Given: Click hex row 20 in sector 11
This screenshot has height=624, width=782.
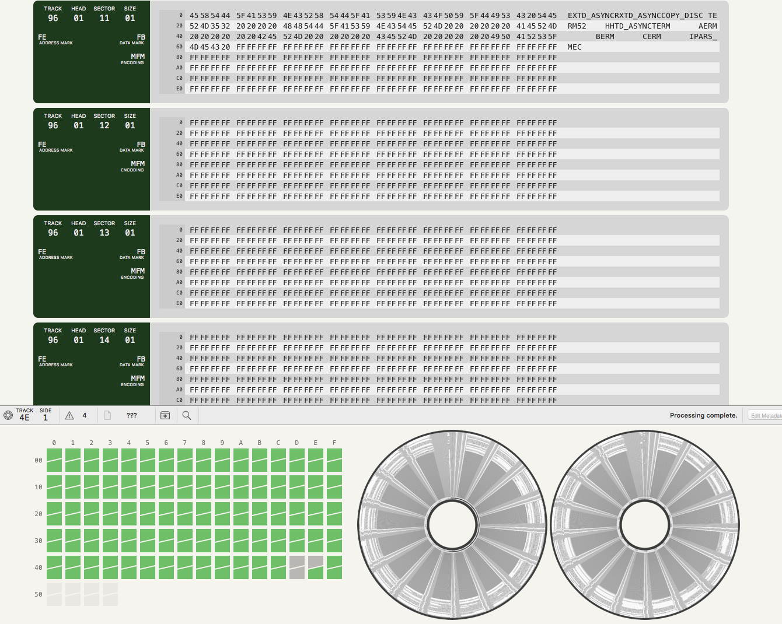Looking at the screenshot, I should point(373,26).
